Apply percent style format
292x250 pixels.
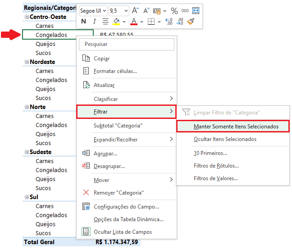174,10
